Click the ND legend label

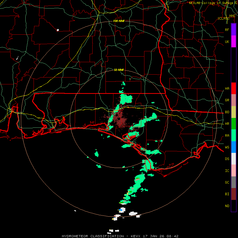(x=227, y=206)
